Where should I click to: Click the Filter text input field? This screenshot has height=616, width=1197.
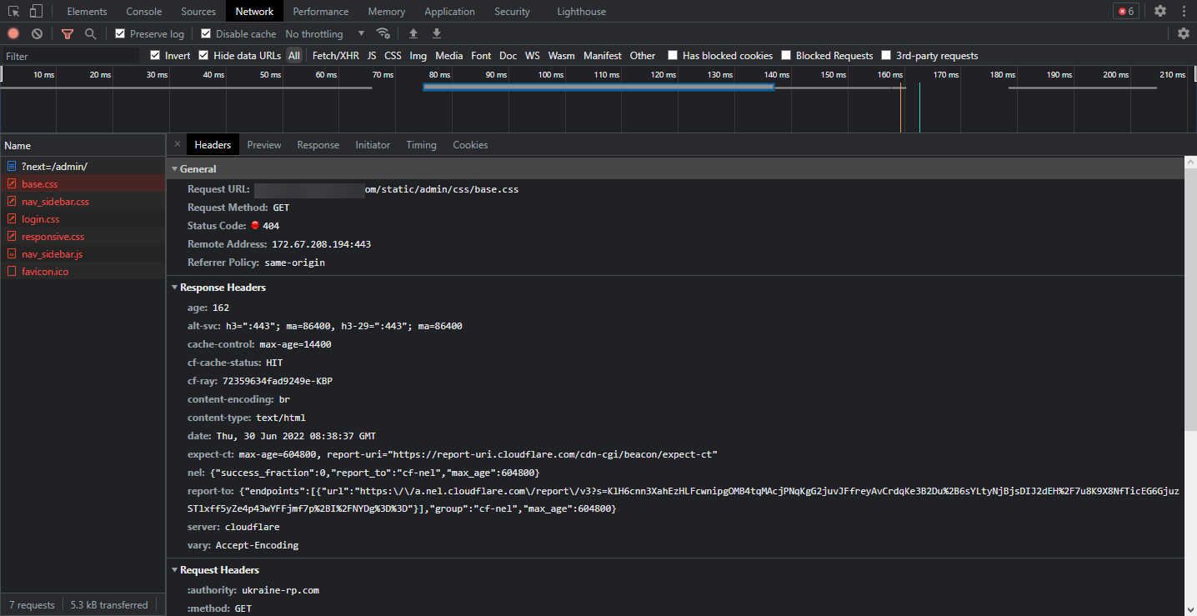(x=71, y=56)
